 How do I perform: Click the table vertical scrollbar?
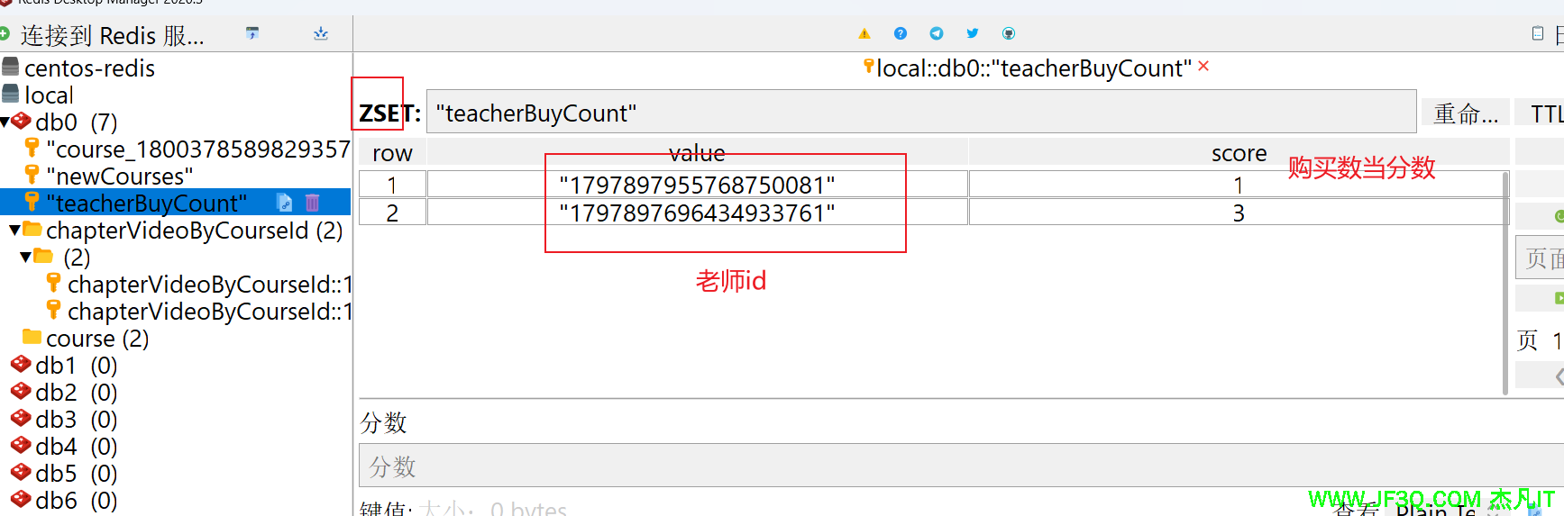(x=1505, y=283)
